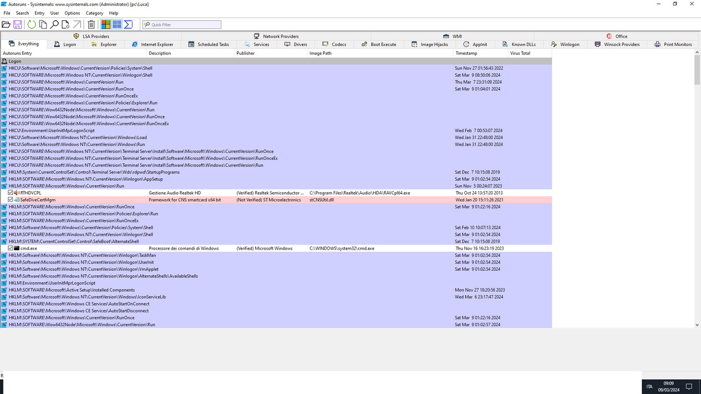Click the taskbar clock showing 09:09
701x394 pixels.
point(668,386)
